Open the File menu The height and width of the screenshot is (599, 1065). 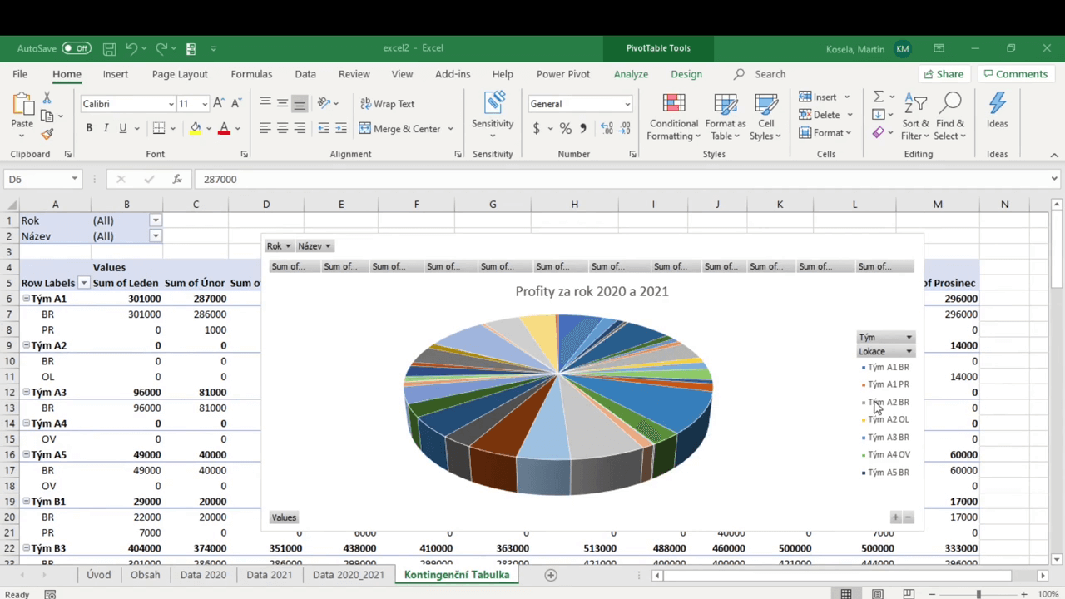pos(20,74)
